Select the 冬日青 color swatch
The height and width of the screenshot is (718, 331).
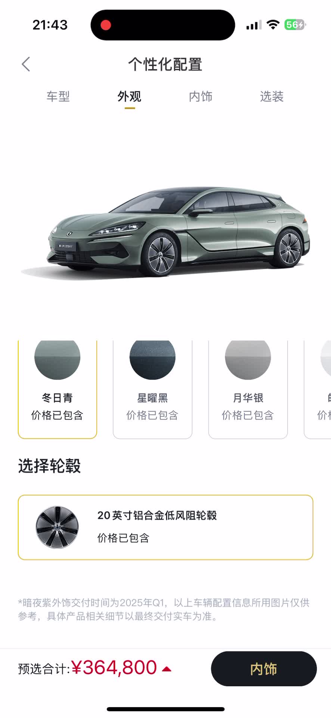coord(58,389)
